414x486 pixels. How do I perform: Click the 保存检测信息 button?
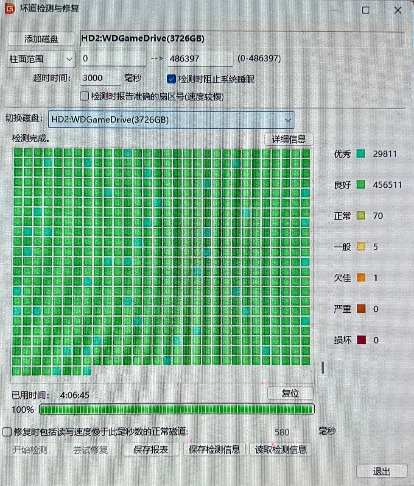[x=214, y=450]
